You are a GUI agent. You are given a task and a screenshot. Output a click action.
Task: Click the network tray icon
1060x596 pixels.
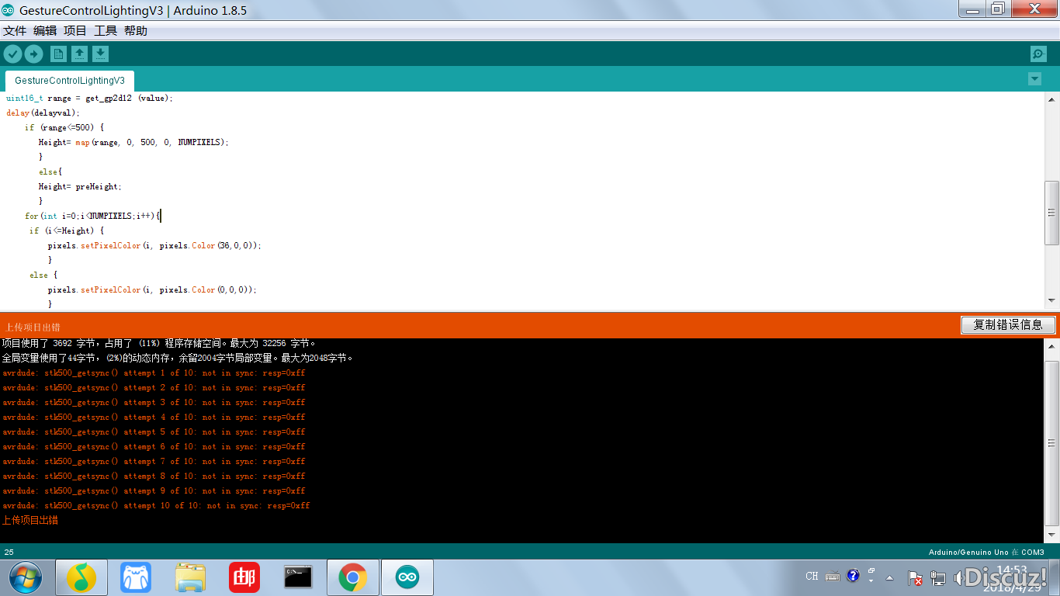point(938,578)
